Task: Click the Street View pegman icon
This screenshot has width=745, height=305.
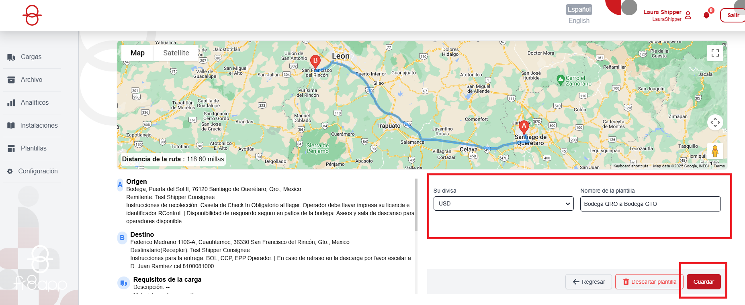Action: (x=715, y=151)
